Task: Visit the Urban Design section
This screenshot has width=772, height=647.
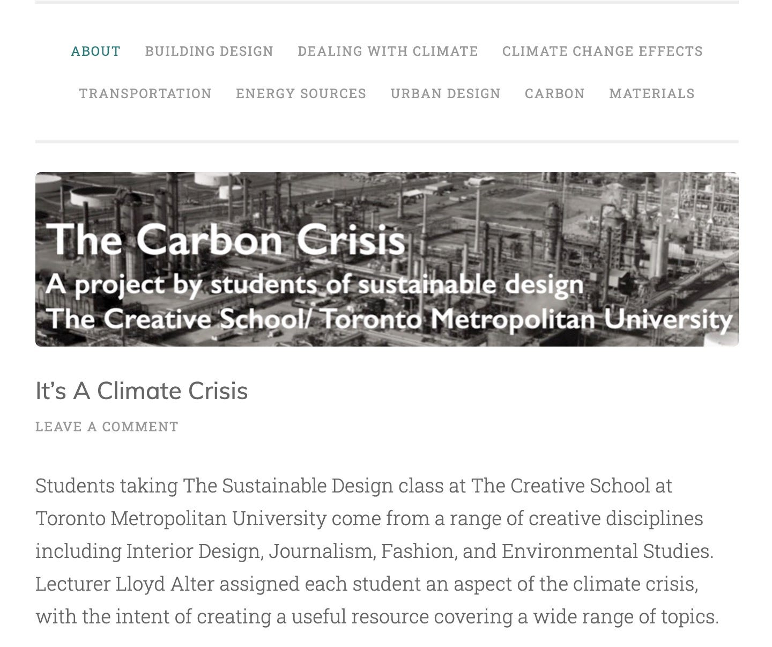Action: tap(445, 93)
